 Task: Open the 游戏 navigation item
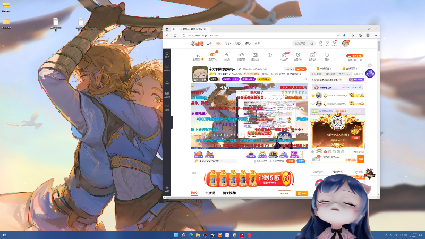tap(258, 44)
